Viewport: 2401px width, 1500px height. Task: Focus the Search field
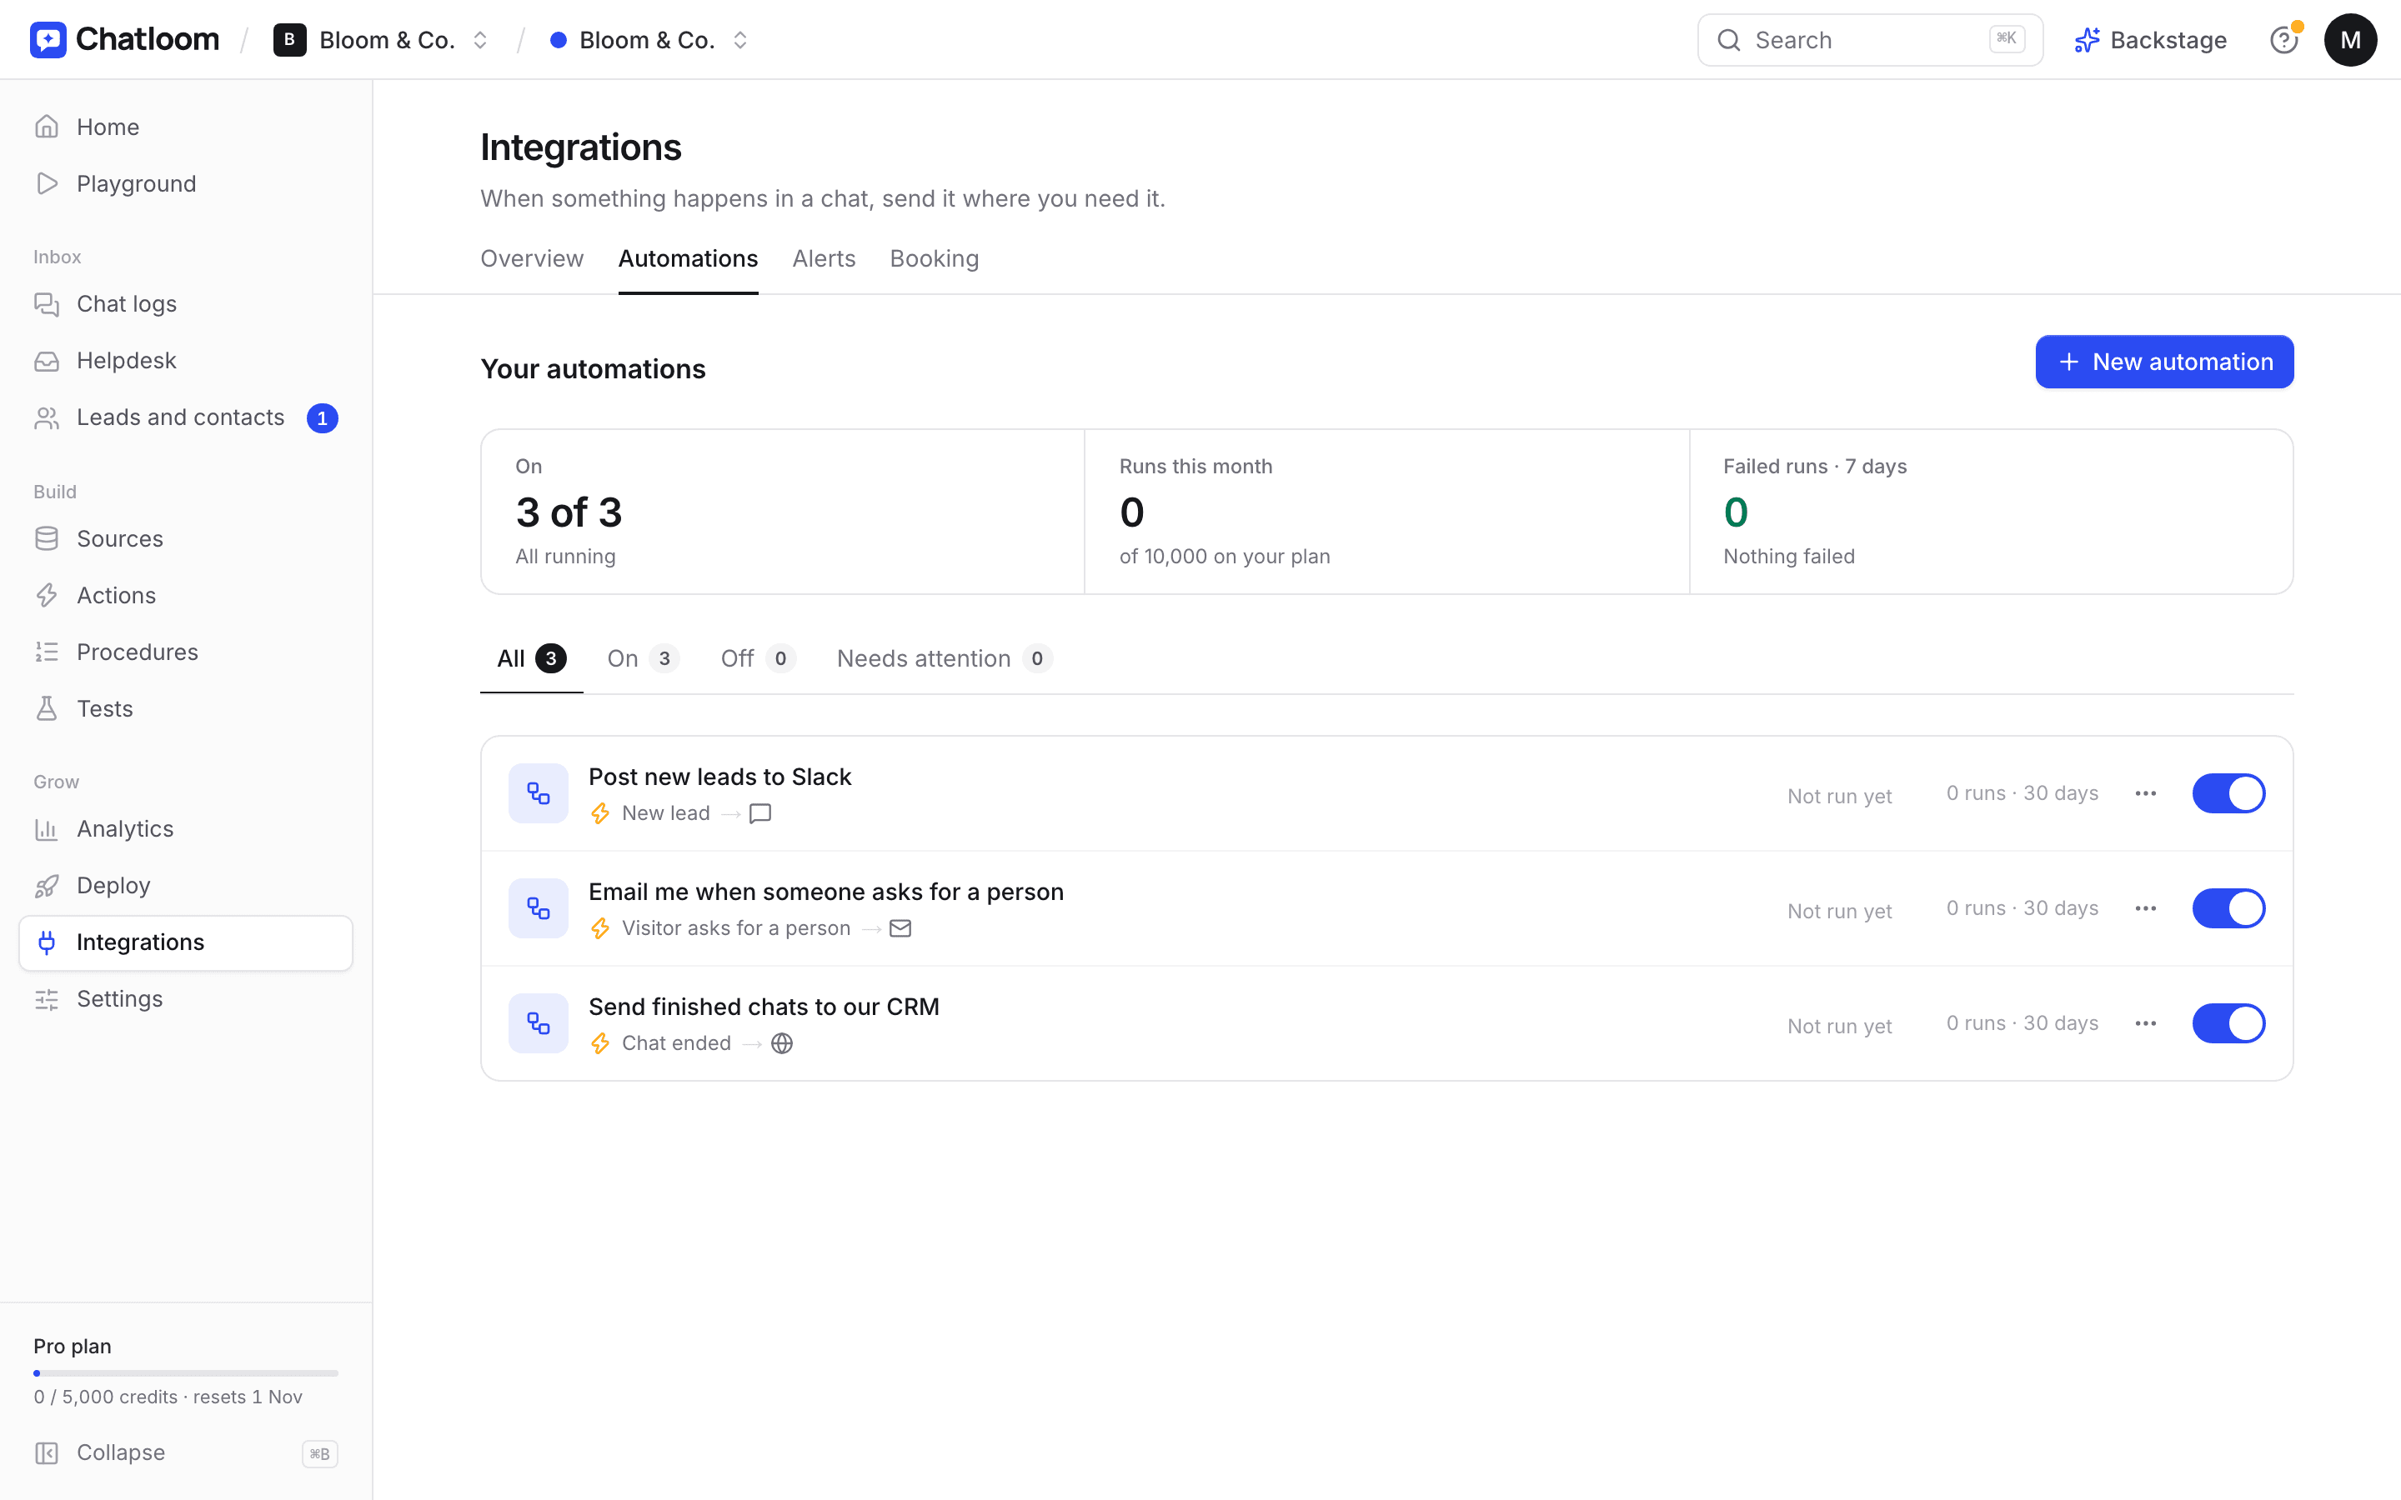pyautogui.click(x=1869, y=40)
